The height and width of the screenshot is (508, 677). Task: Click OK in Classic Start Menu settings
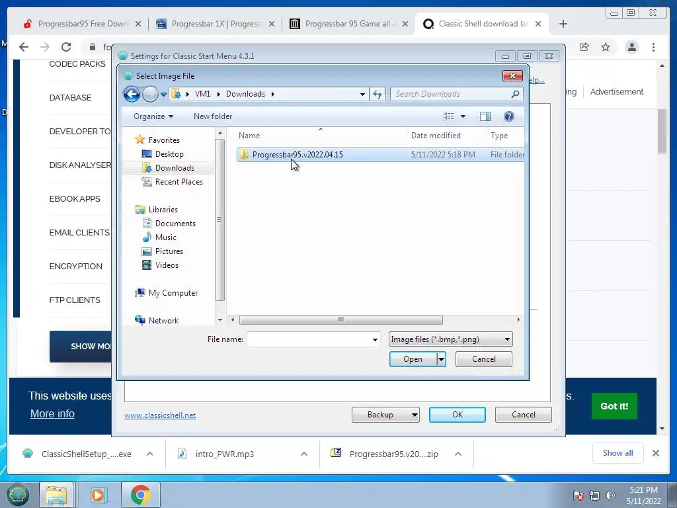point(458,415)
